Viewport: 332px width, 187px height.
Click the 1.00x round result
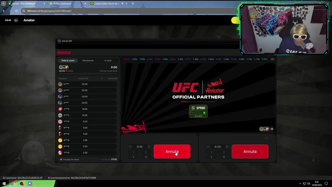pos(135,59)
